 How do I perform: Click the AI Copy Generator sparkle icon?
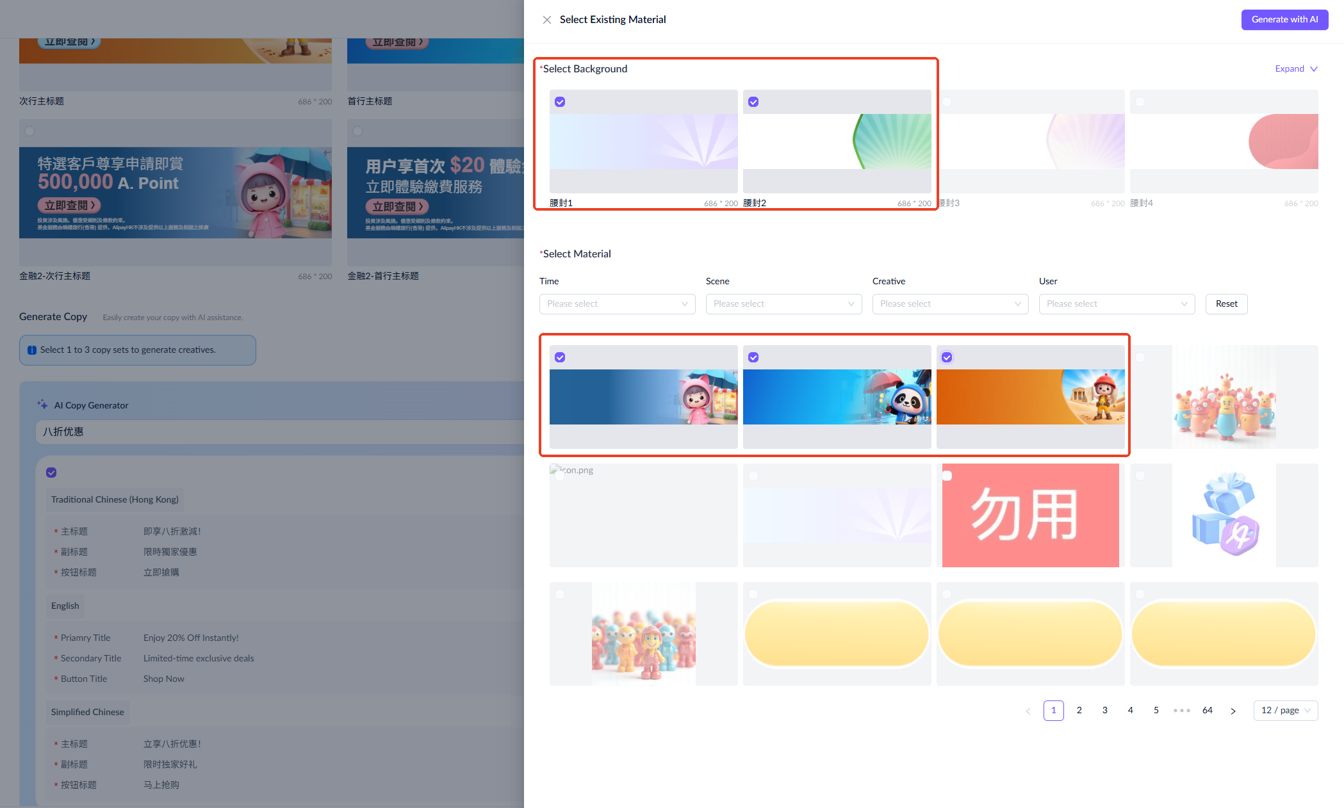[42, 405]
